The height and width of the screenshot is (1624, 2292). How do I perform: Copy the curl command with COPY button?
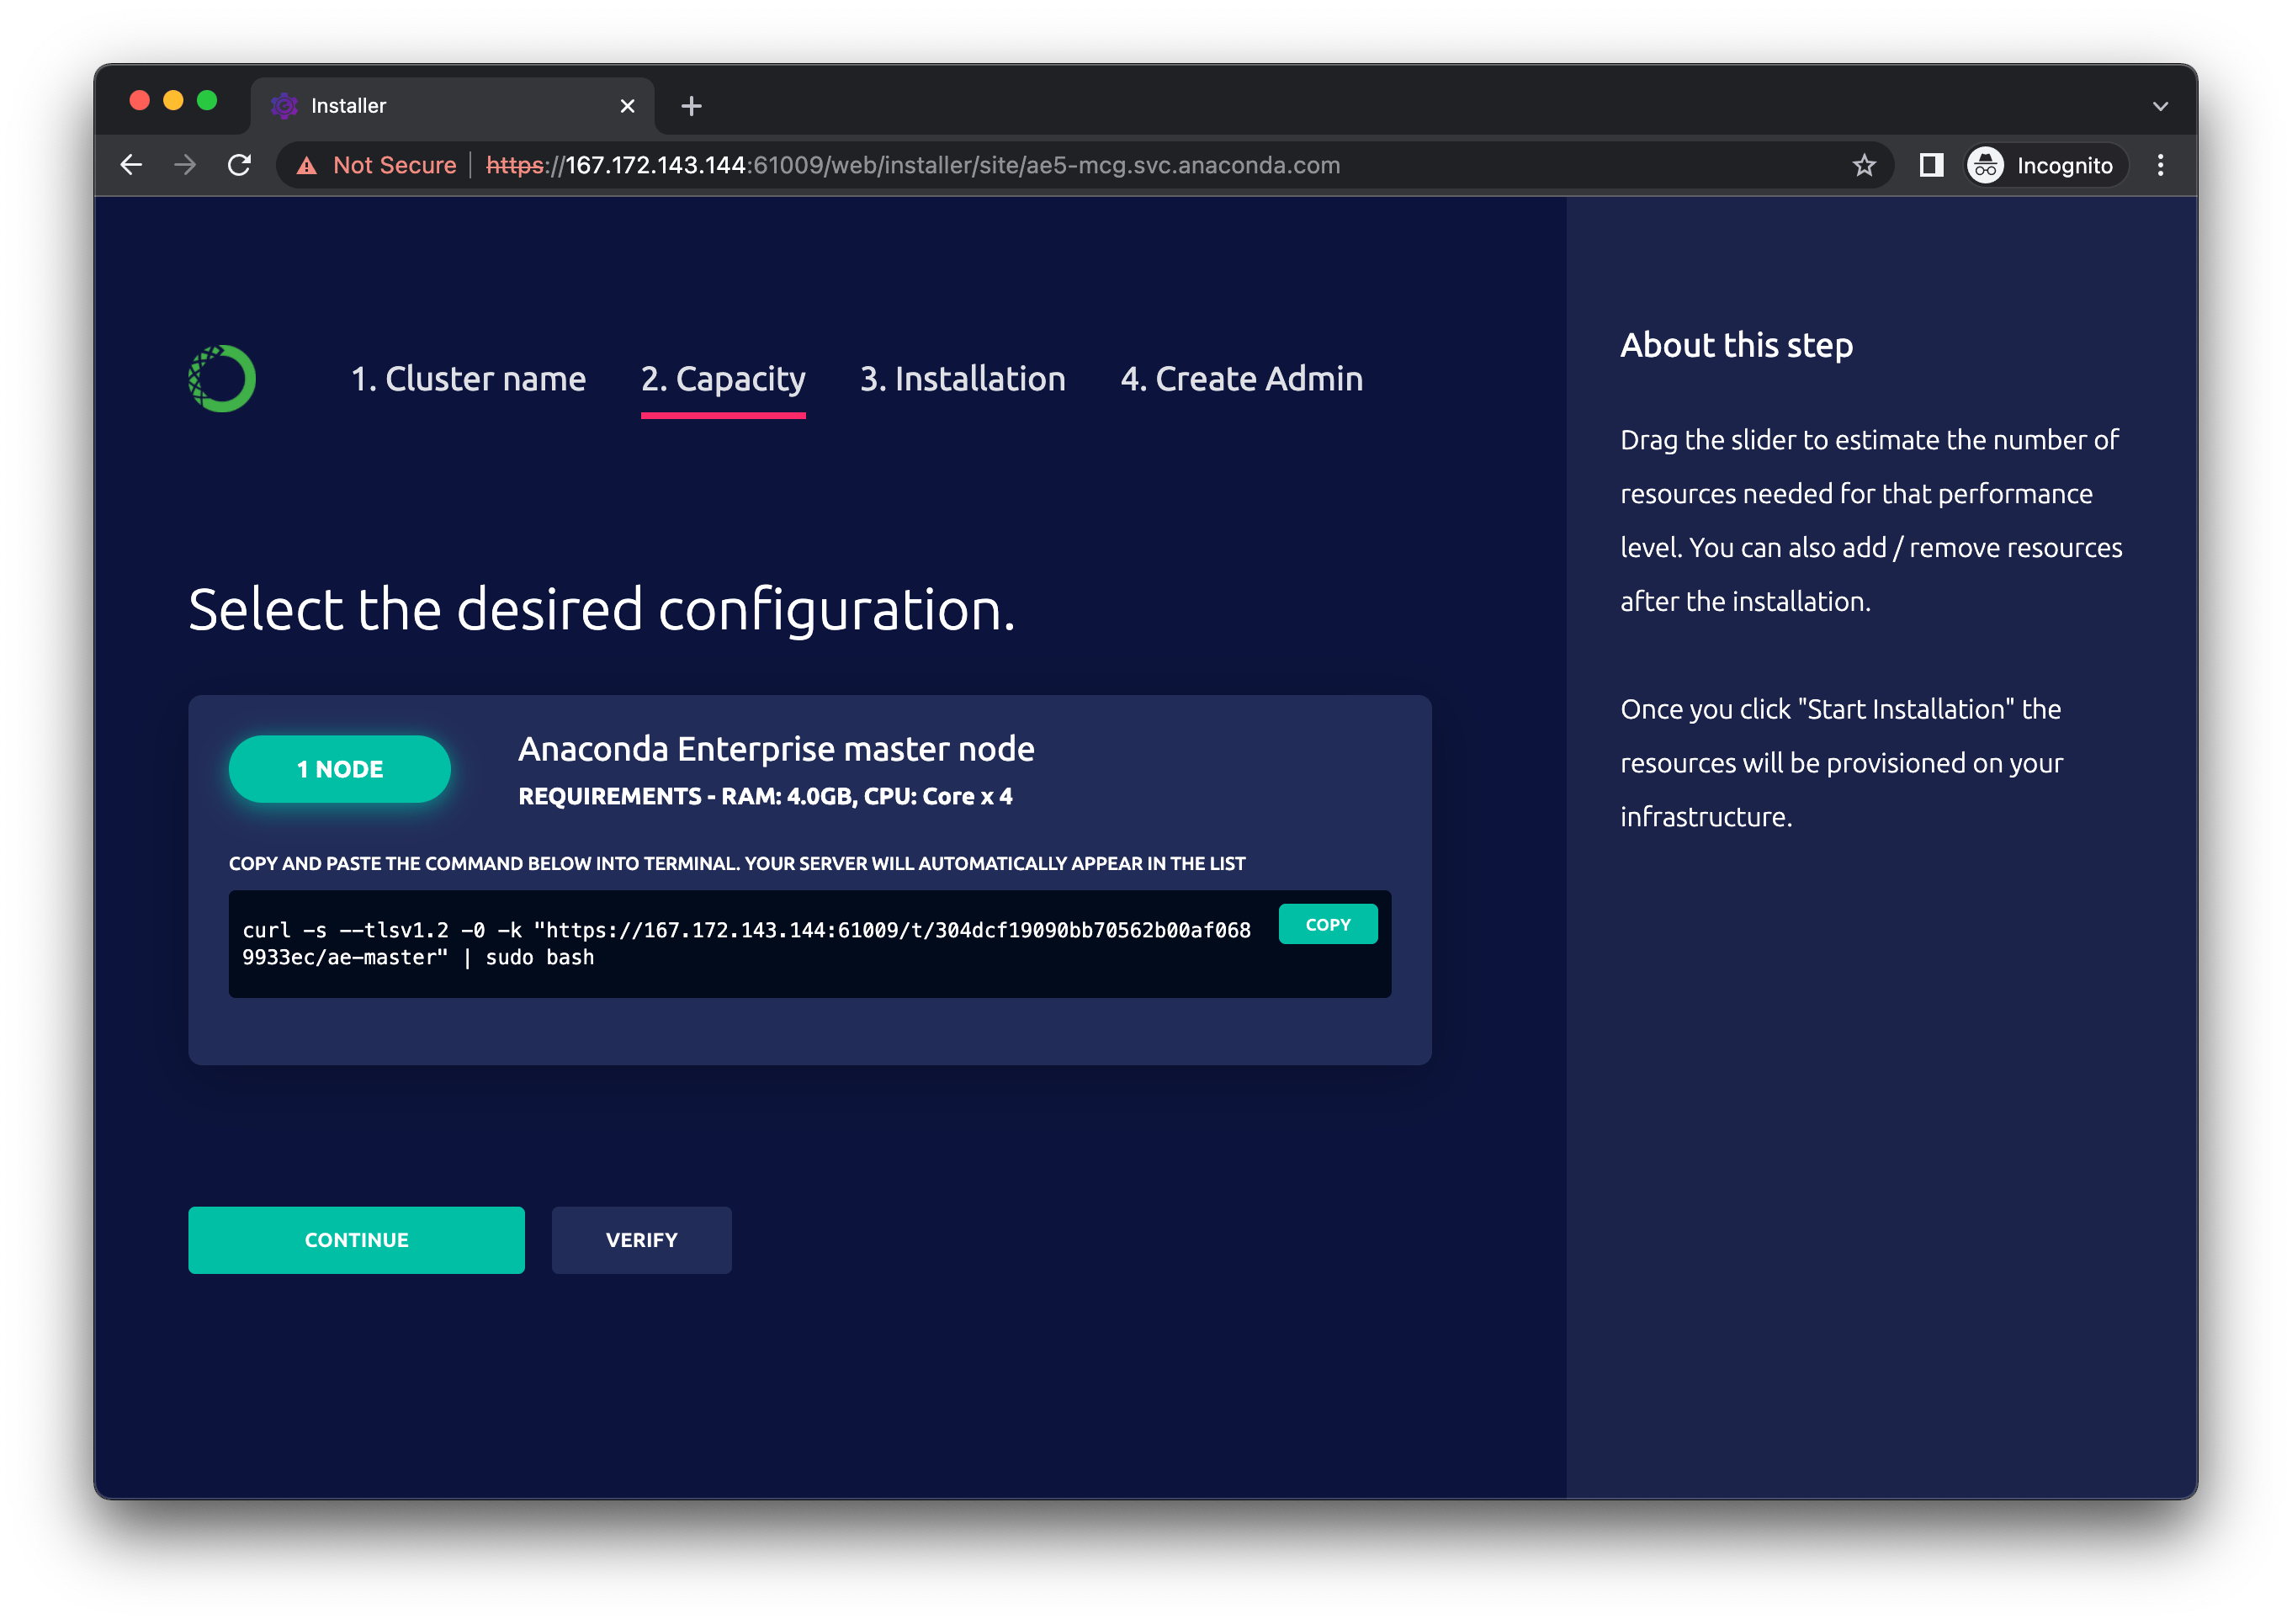pyautogui.click(x=1328, y=925)
